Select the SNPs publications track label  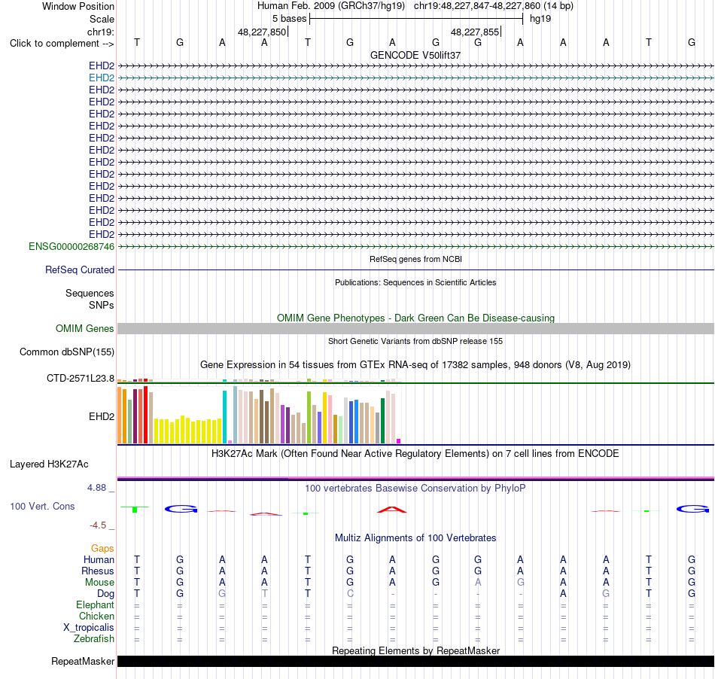point(102,305)
